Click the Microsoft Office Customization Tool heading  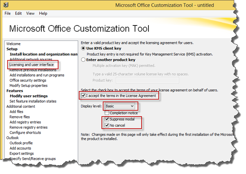[79, 29]
